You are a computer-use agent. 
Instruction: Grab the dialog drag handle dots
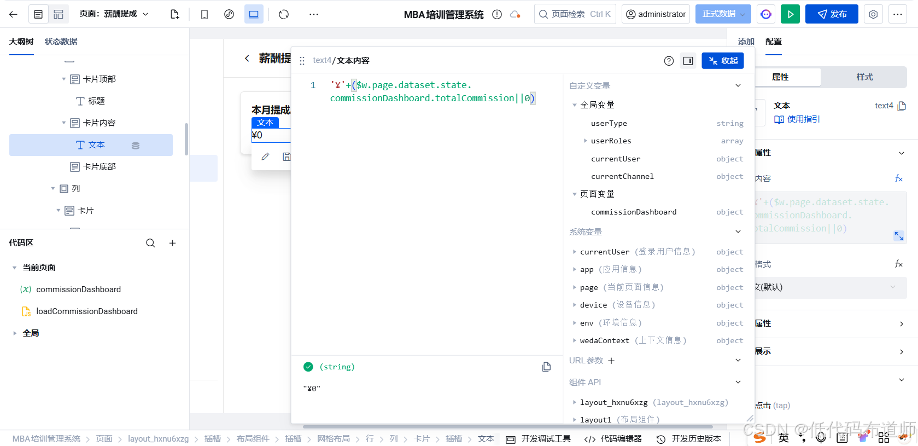pyautogui.click(x=302, y=61)
